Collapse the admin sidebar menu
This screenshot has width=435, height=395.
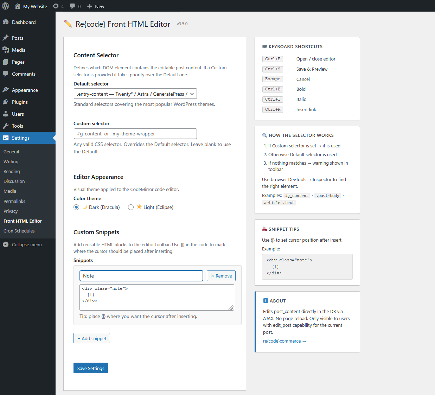click(23, 244)
